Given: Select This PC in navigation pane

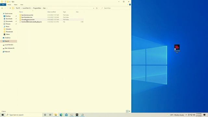Looking at the screenshot, I should [x=7, y=41].
